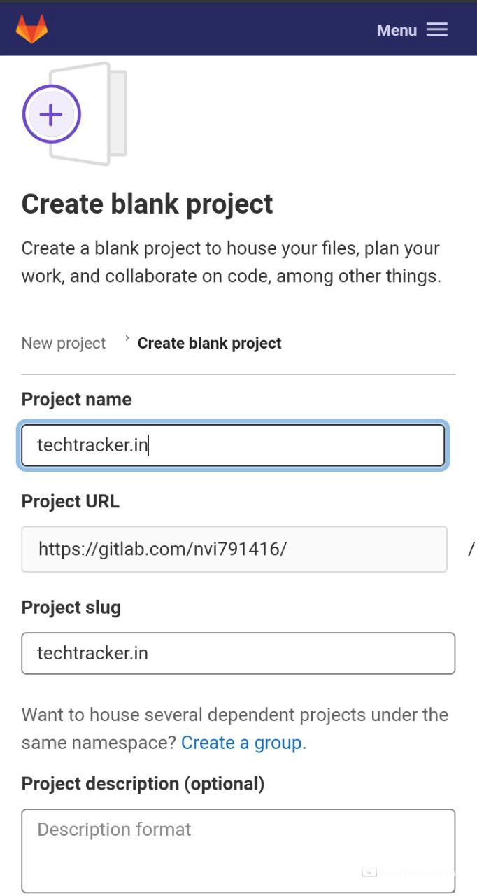Viewport: 477px width, 896px height.
Task: Click the slash after the URL field
Action: 471,549
